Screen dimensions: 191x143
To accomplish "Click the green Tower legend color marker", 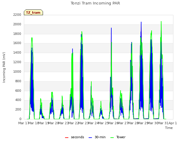I will (112, 138).
